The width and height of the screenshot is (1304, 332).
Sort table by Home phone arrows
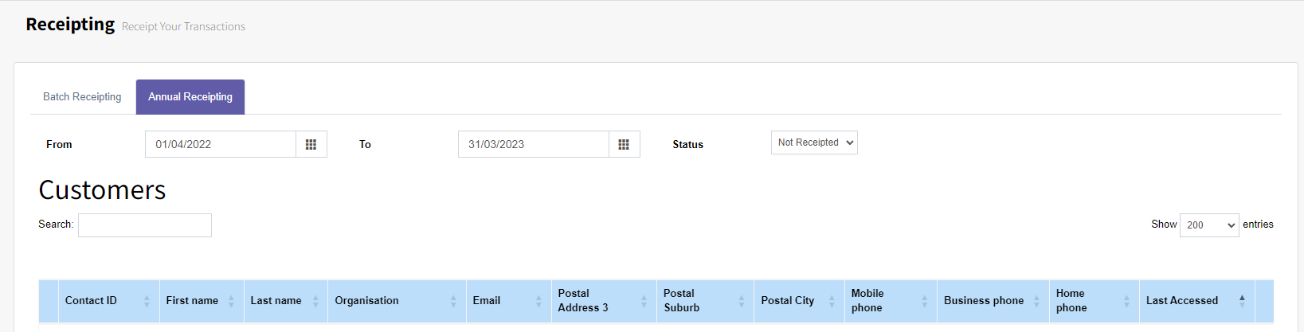point(1126,301)
